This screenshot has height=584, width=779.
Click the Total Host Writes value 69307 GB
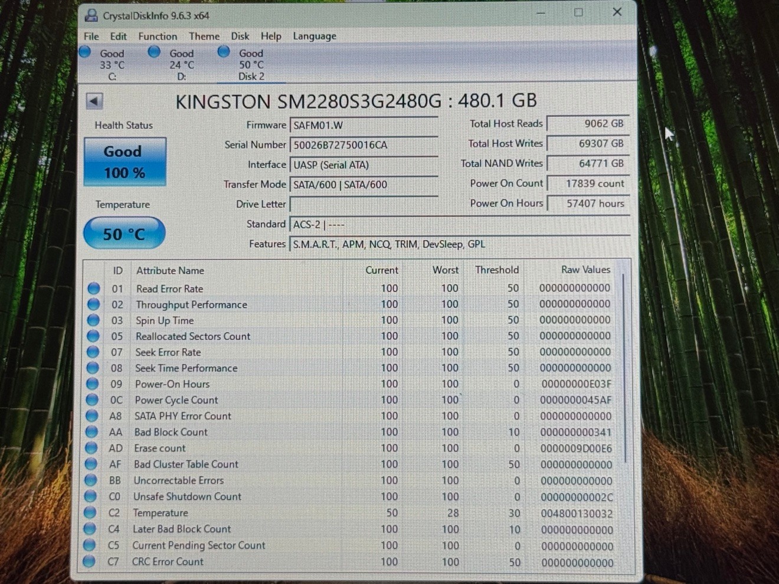[x=588, y=143]
